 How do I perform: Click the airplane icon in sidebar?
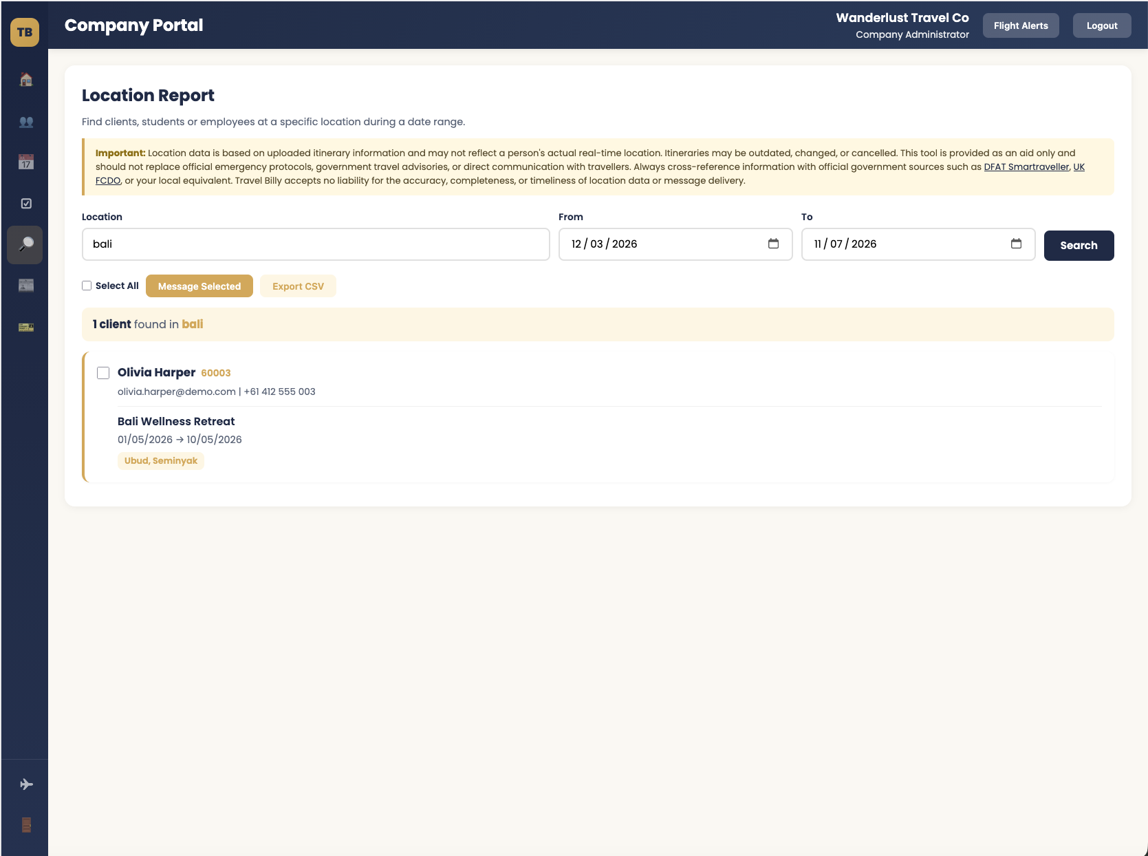(x=25, y=784)
